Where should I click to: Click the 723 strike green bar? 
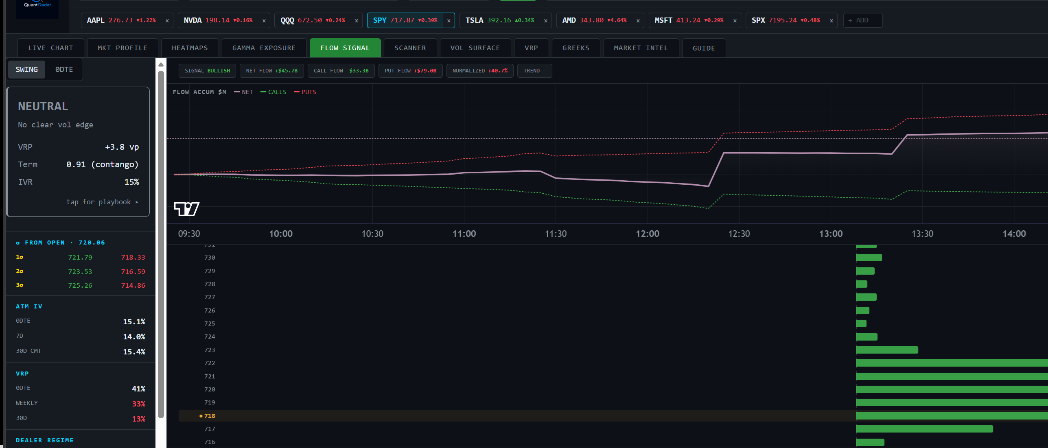[x=887, y=350]
